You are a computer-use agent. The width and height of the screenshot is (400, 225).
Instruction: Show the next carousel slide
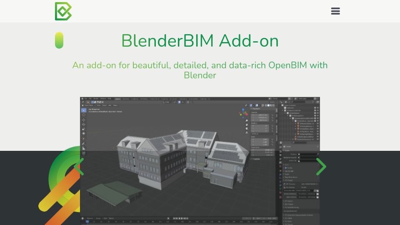pos(321,167)
